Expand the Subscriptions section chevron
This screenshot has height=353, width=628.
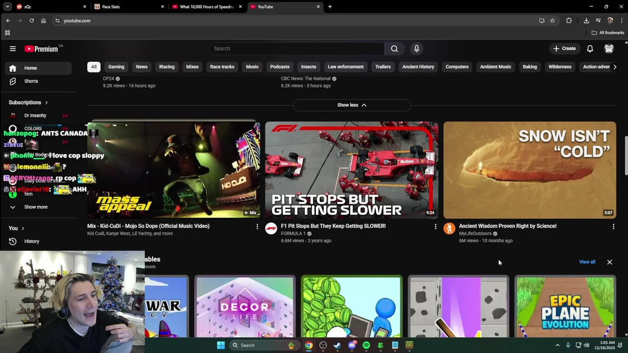coord(47,102)
